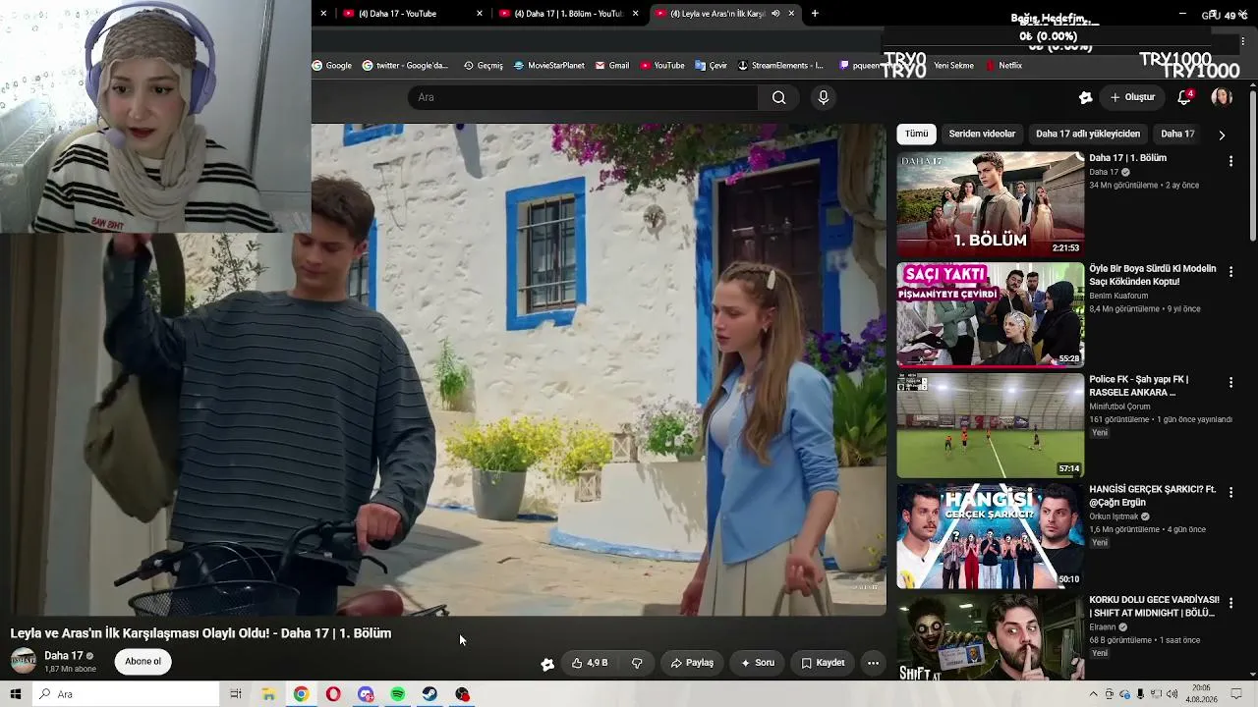Click the extension icon left of like button

coord(547,664)
